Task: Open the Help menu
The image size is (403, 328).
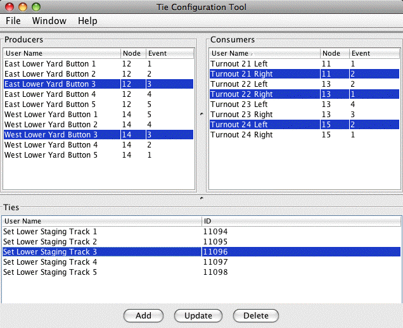Action: tap(87, 21)
